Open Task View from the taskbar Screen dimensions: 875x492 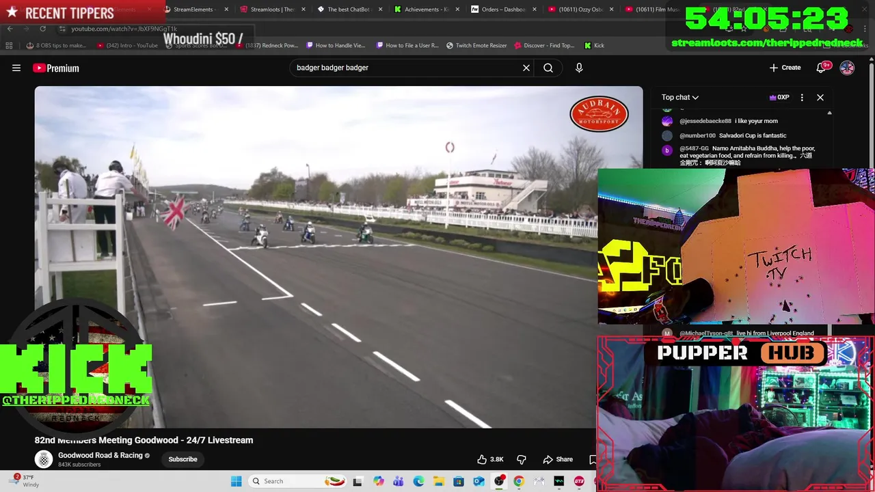pyautogui.click(x=357, y=481)
